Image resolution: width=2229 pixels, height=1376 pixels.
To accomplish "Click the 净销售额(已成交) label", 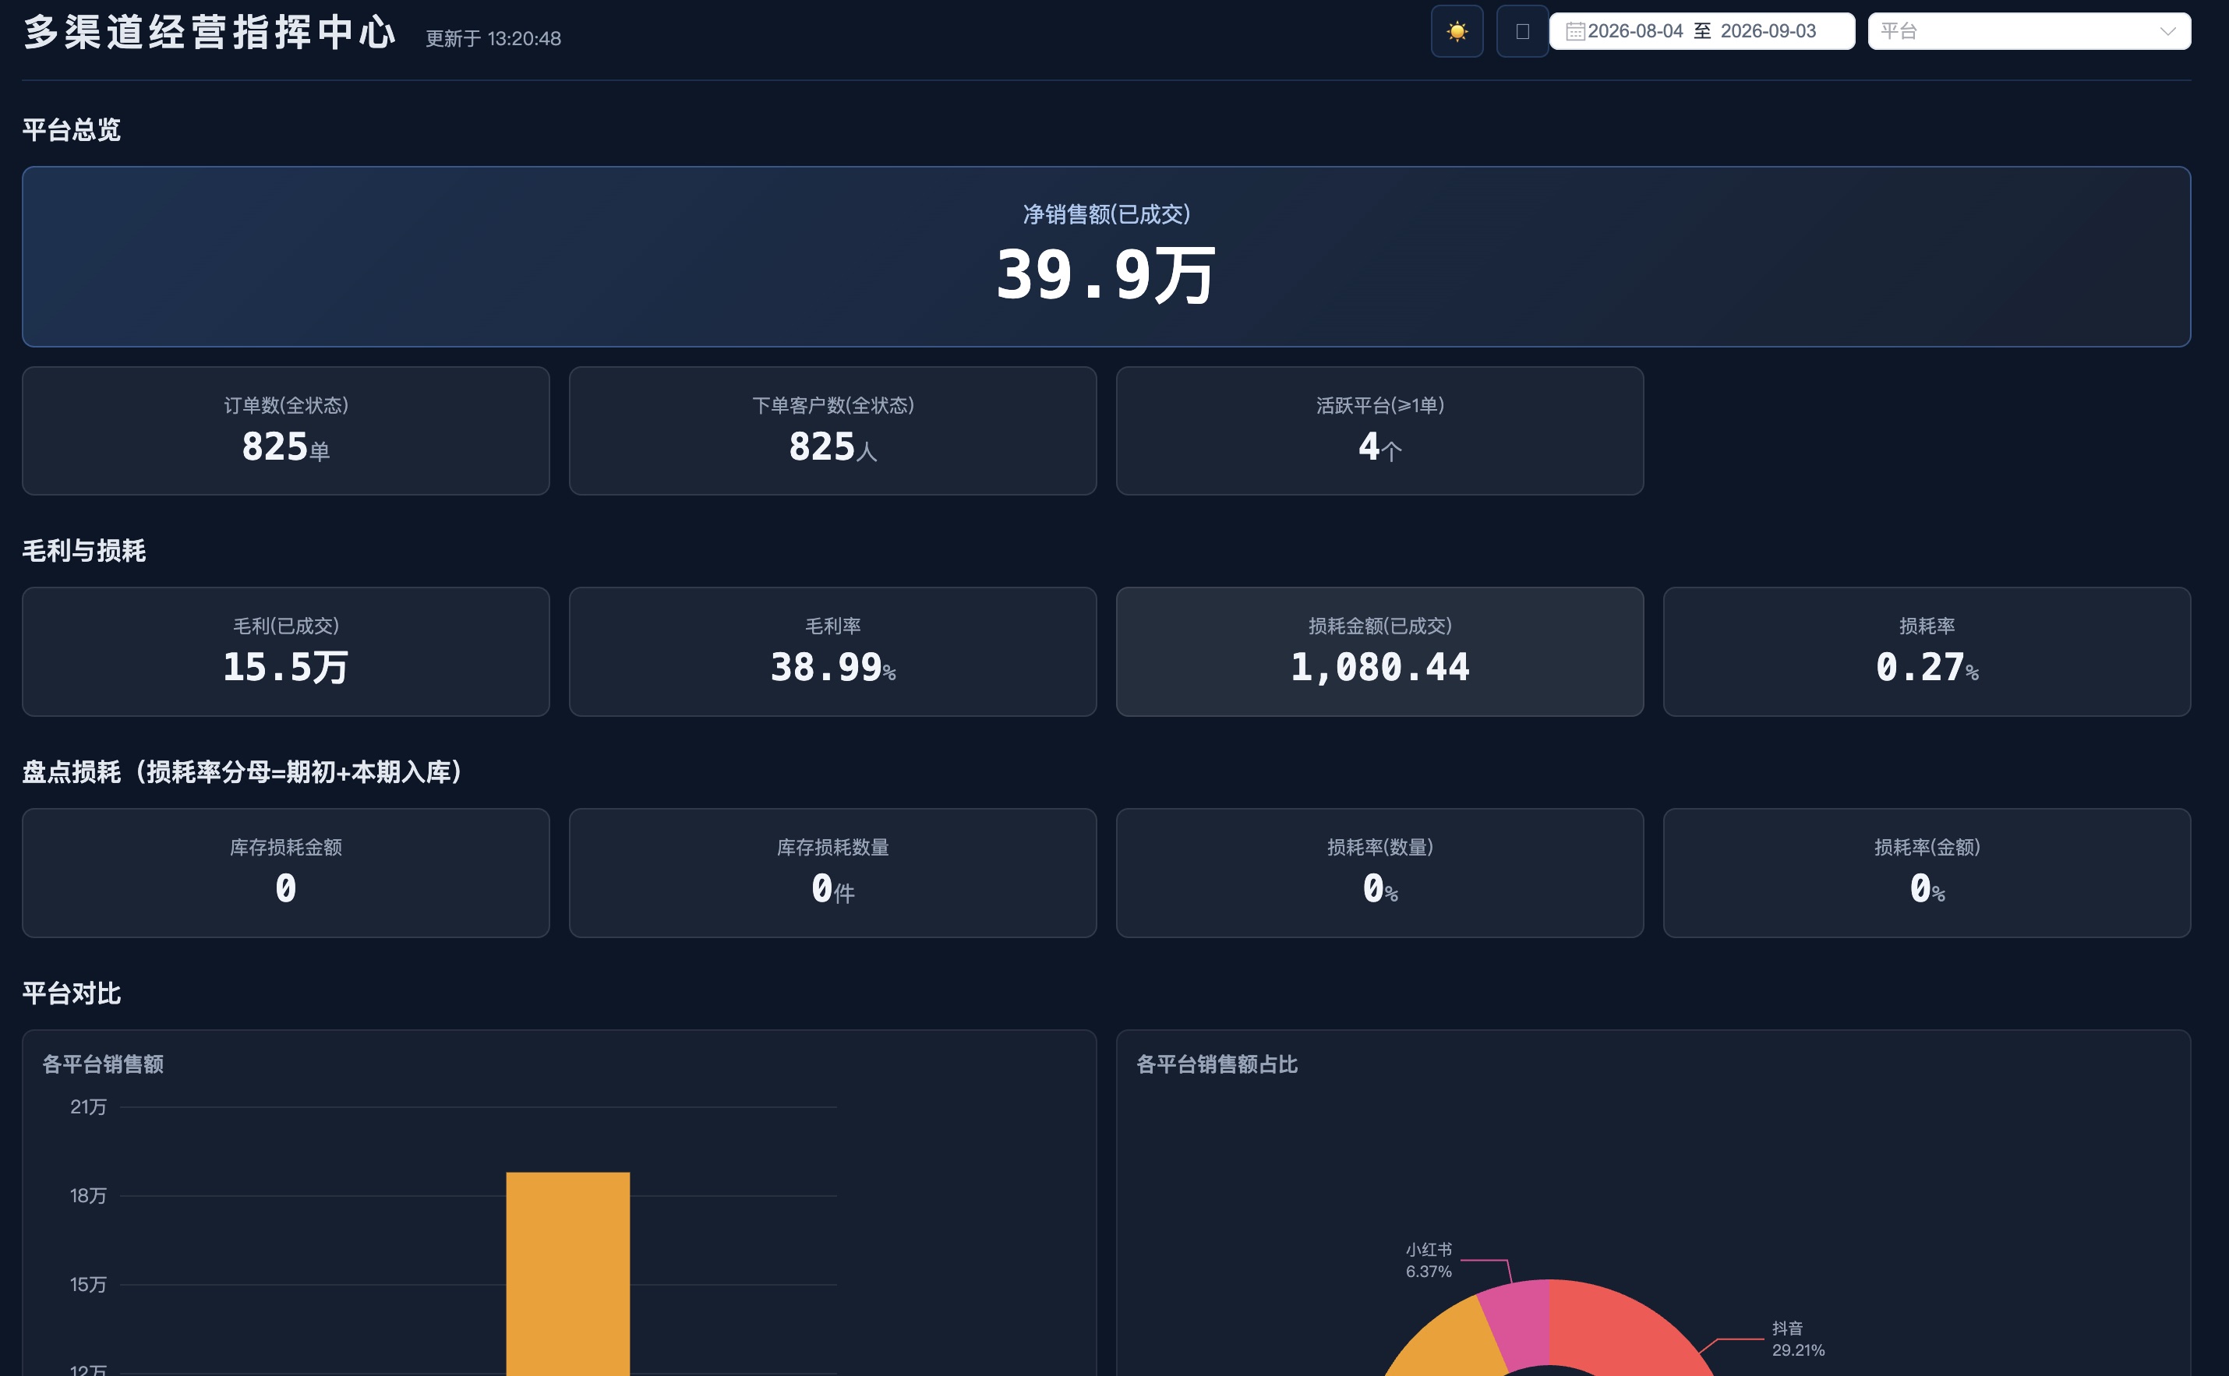I will pos(1106,213).
